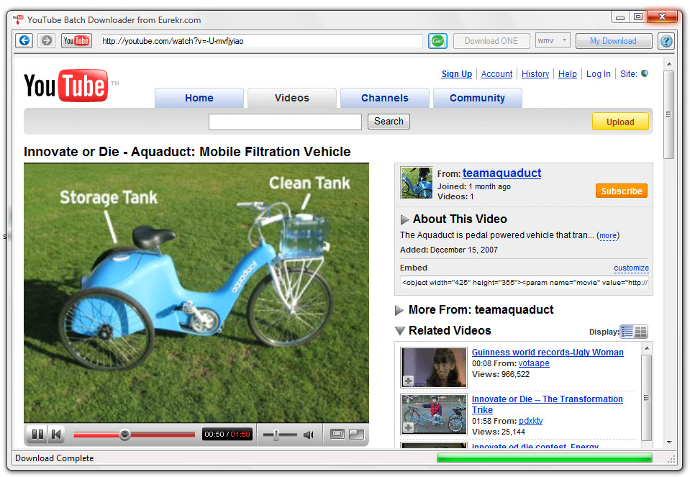Subscribe to teamaquaduct
This screenshot has height=477, width=690.
(622, 191)
